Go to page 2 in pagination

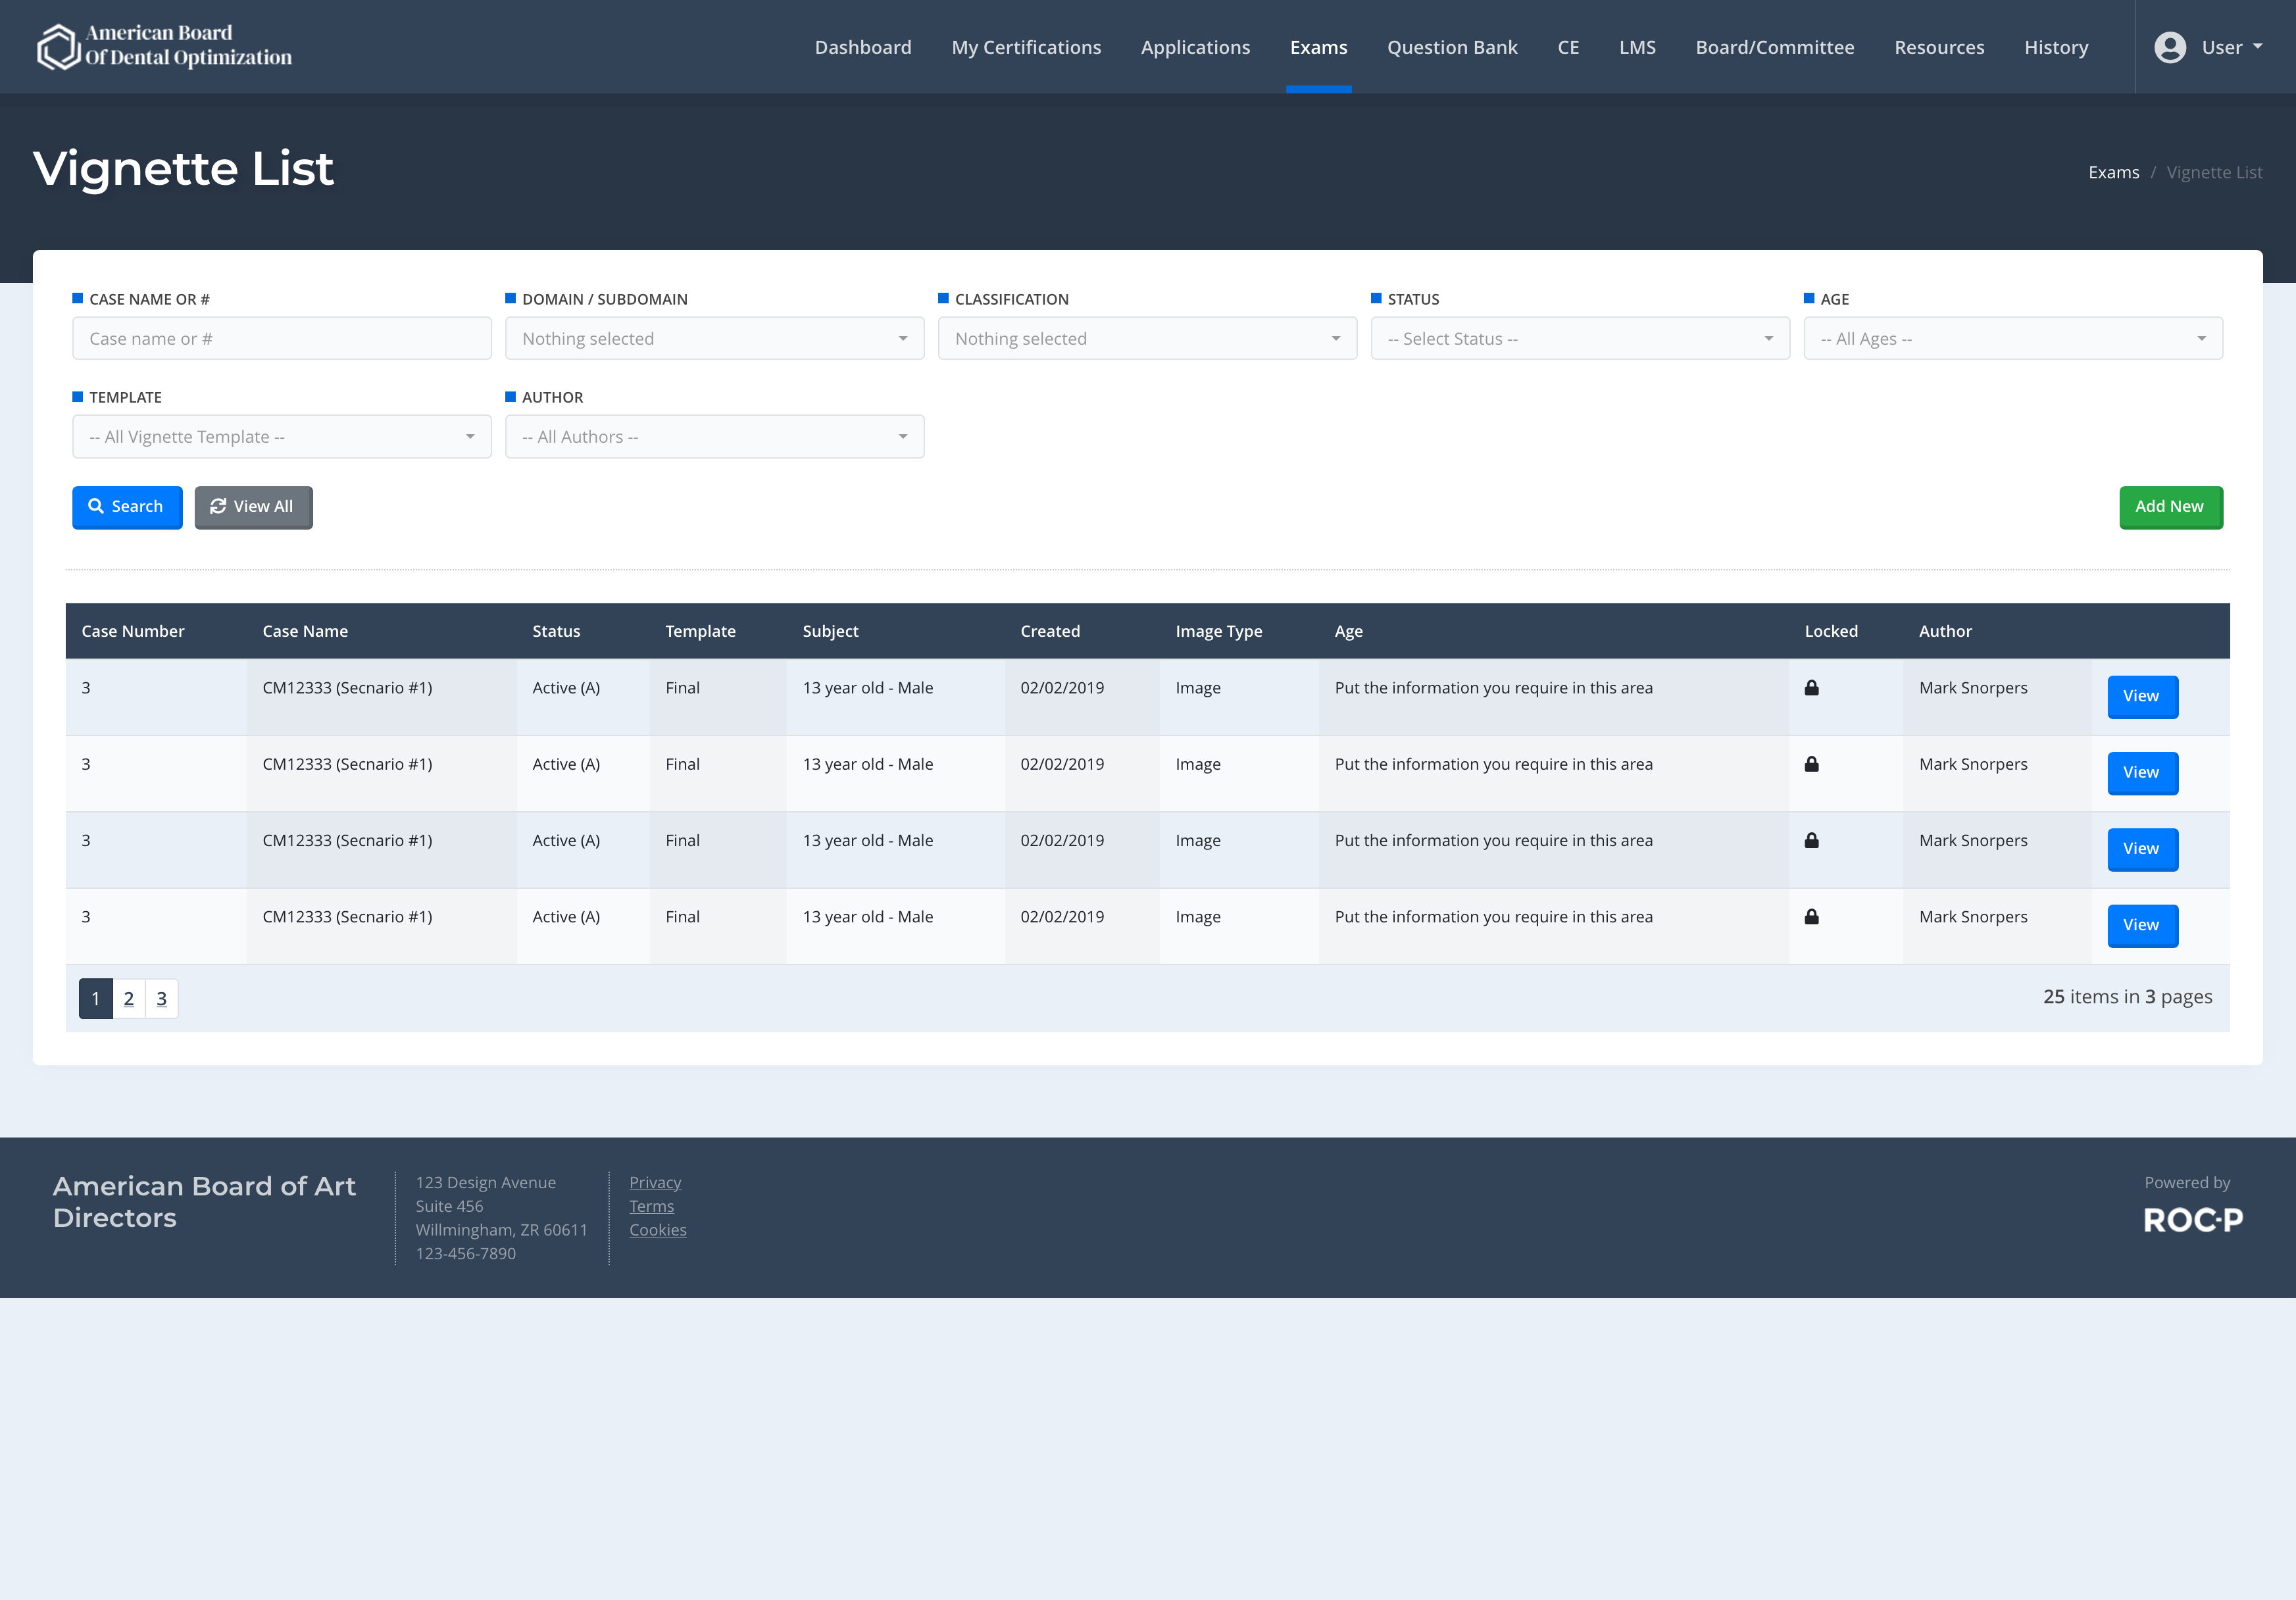pyautogui.click(x=129, y=998)
